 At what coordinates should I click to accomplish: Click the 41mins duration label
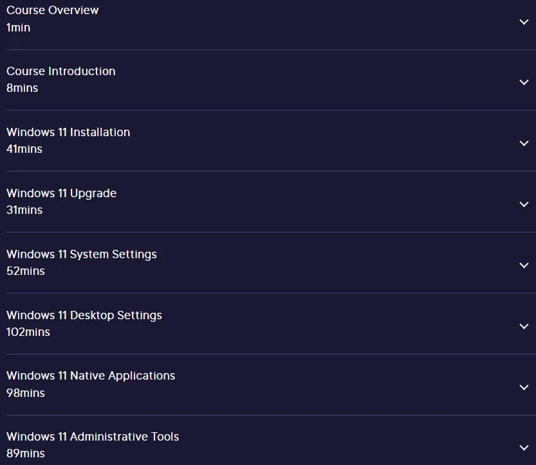pos(24,149)
